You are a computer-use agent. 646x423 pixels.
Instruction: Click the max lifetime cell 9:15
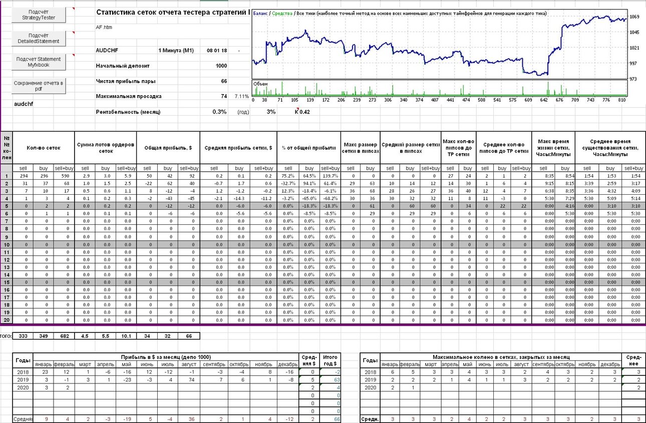tap(543, 184)
